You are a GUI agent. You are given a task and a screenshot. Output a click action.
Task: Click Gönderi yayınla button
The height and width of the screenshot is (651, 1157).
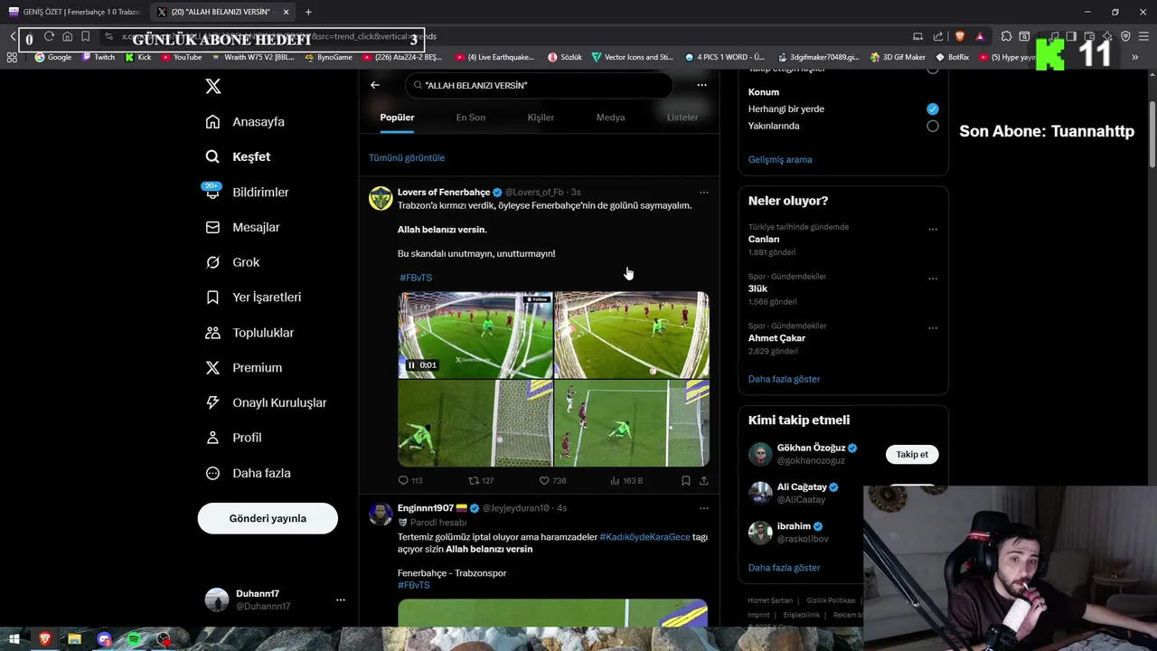[268, 518]
